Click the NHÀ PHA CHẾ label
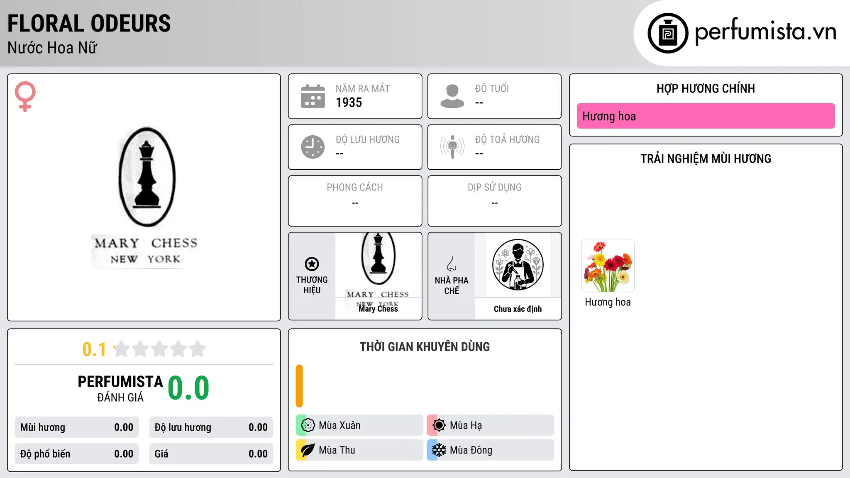Viewport: 850px width, 478px height. [x=452, y=285]
